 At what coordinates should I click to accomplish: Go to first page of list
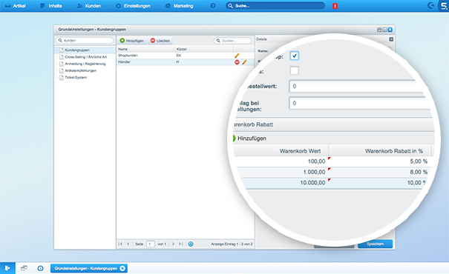click(x=120, y=244)
